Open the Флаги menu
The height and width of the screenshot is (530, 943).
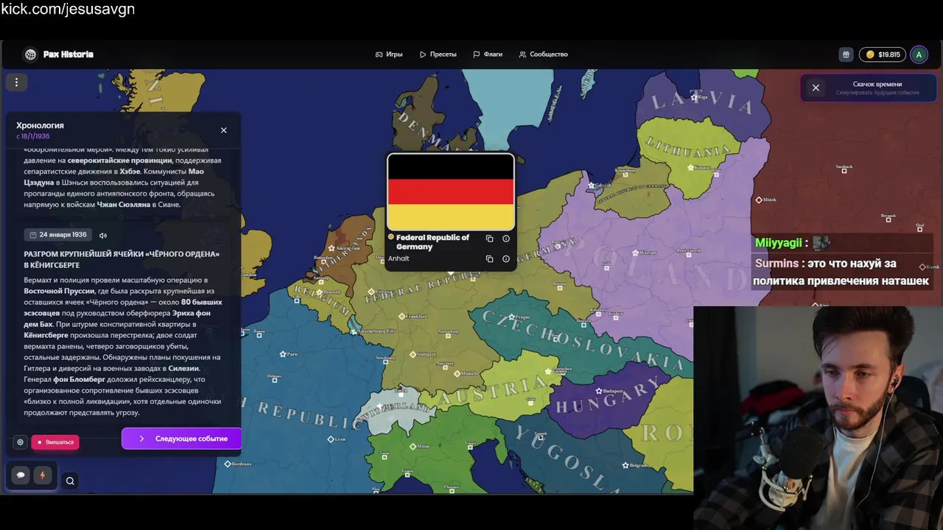click(x=488, y=54)
